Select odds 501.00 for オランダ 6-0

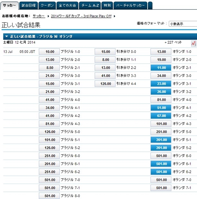point(161,156)
